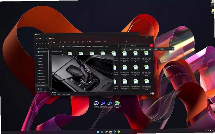Switch to details view via status bar icon
The height and width of the screenshot is (134, 215).
point(151,93)
